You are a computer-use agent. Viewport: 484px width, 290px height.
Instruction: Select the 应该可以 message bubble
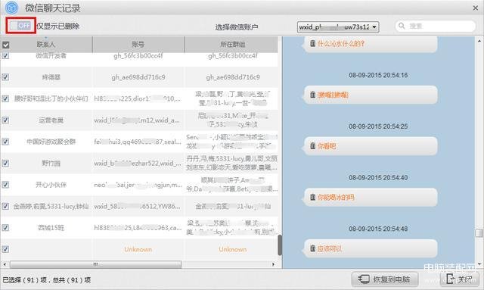pos(371,248)
